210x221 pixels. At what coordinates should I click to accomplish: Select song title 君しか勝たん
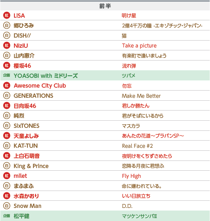coord(135,106)
